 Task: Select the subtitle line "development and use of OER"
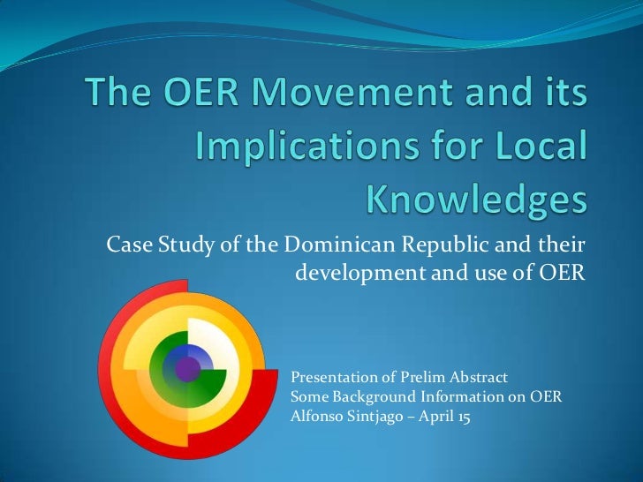[x=440, y=272]
